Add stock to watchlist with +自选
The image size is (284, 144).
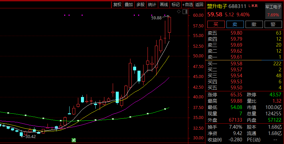(x=188, y=4)
